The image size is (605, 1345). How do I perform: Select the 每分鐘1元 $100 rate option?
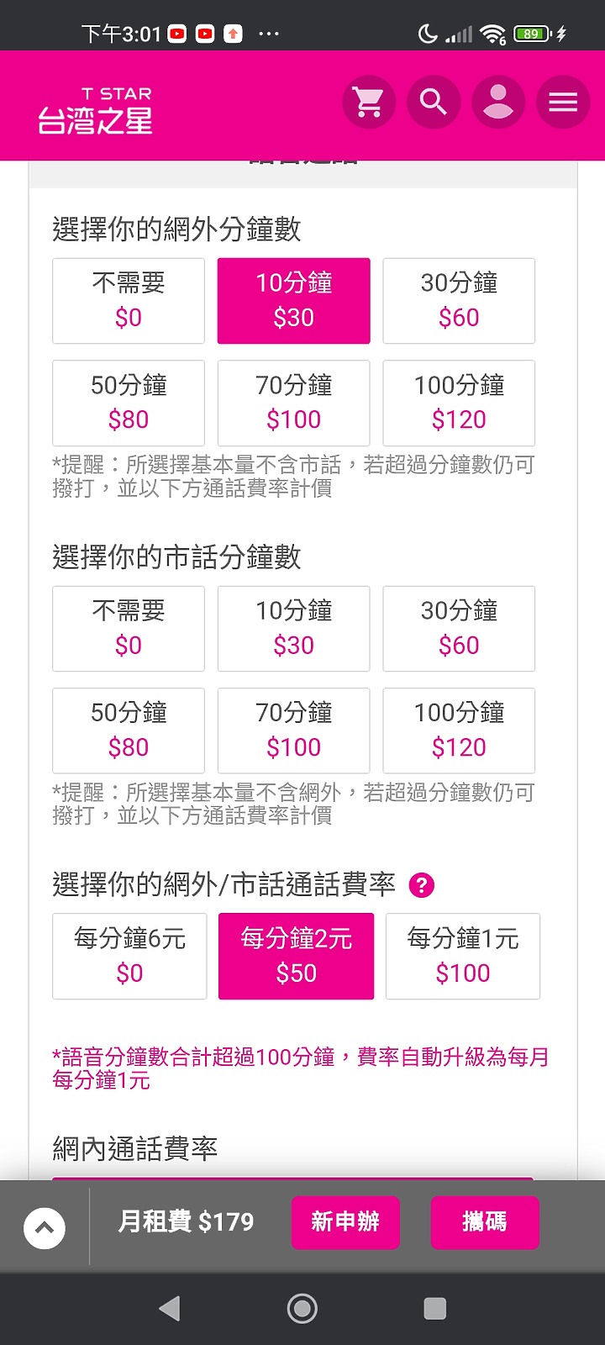pyautogui.click(x=463, y=957)
